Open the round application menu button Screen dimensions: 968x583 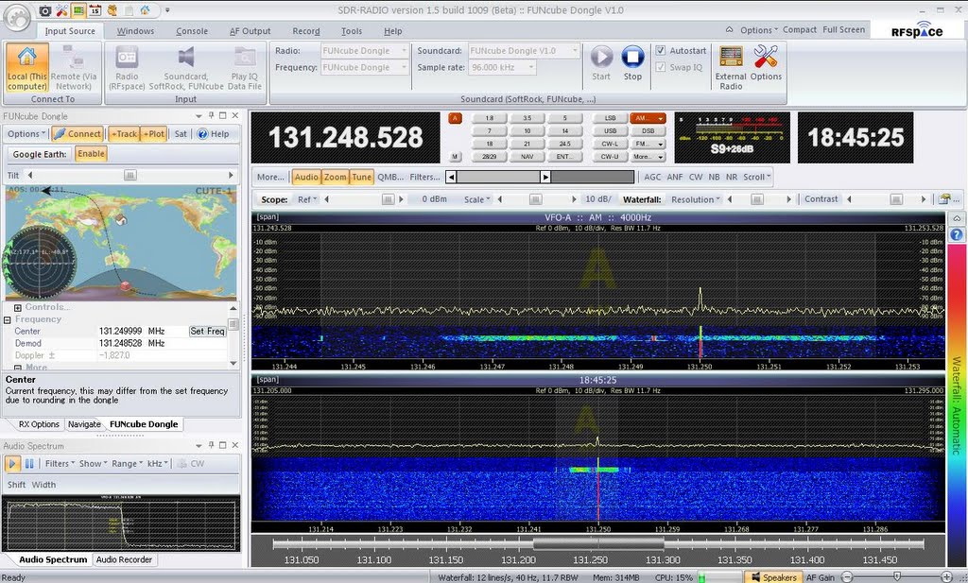pos(17,18)
